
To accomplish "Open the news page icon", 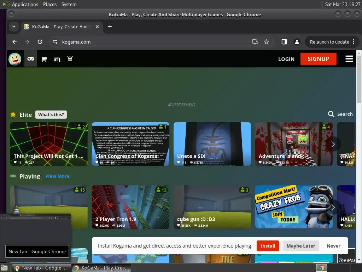I will coord(57,59).
